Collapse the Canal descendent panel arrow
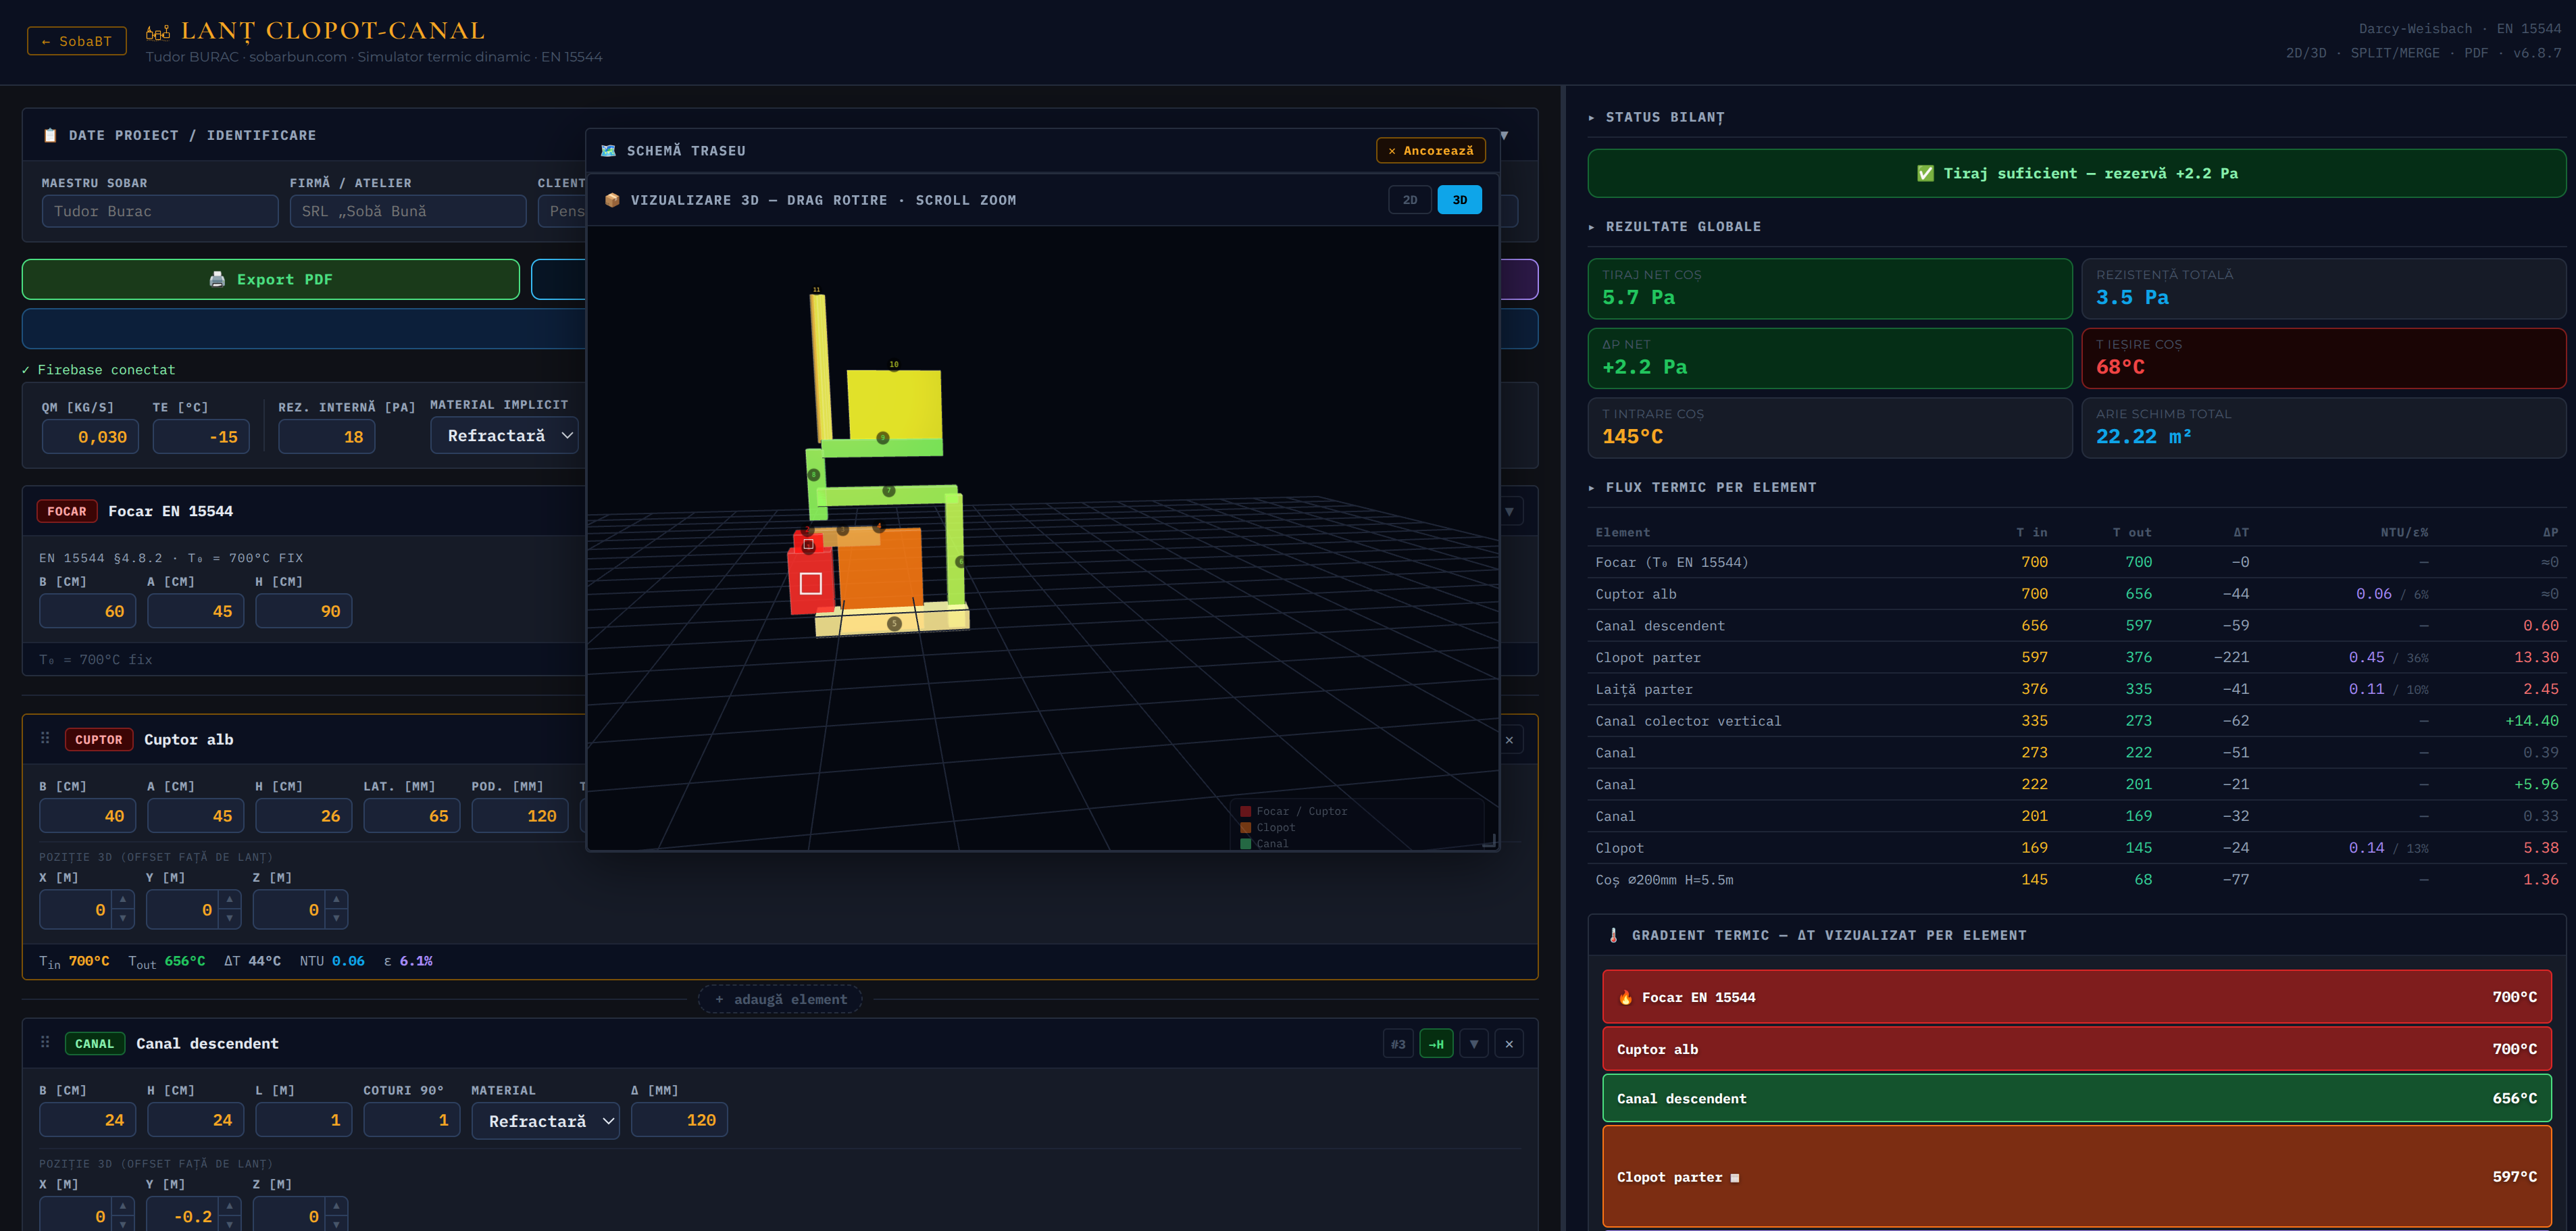2576x1231 pixels. (x=1473, y=1044)
